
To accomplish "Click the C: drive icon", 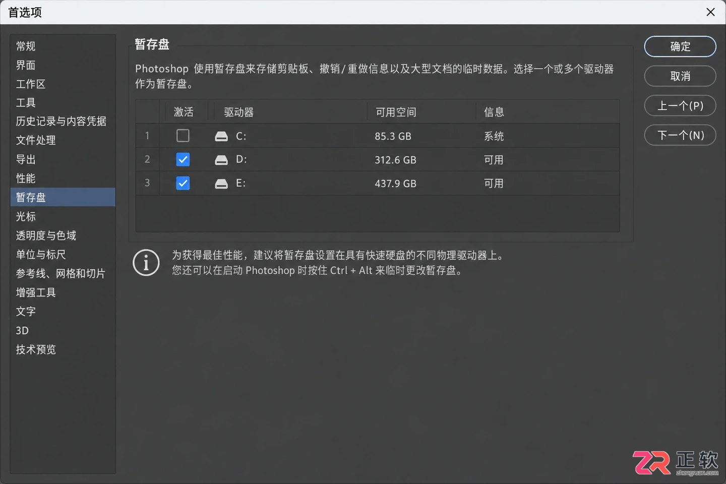I will pyautogui.click(x=221, y=136).
